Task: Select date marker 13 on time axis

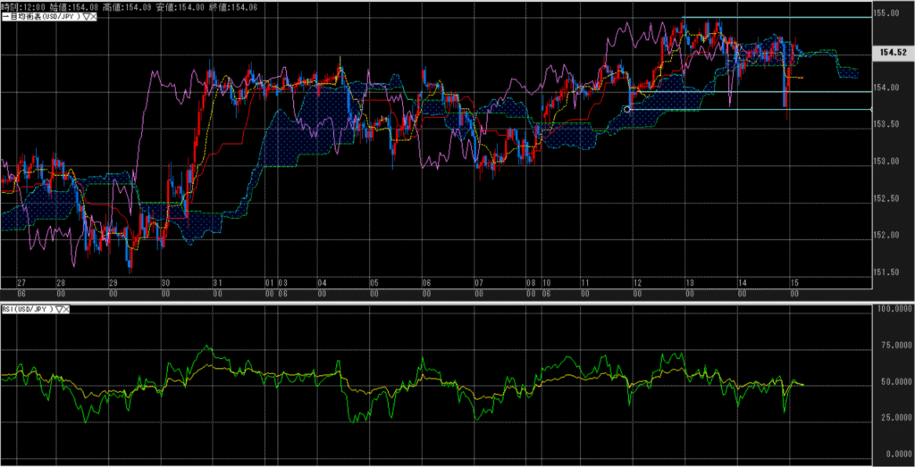Action: pos(689,282)
